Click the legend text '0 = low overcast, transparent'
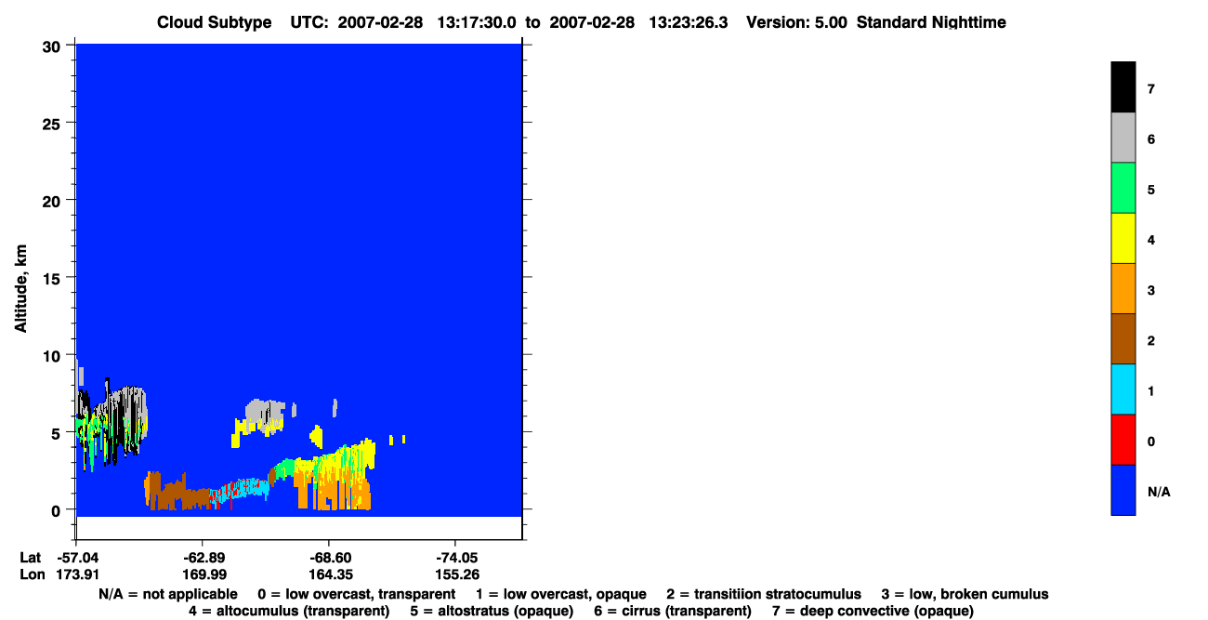Image resolution: width=1208 pixels, height=620 pixels. pos(357,594)
